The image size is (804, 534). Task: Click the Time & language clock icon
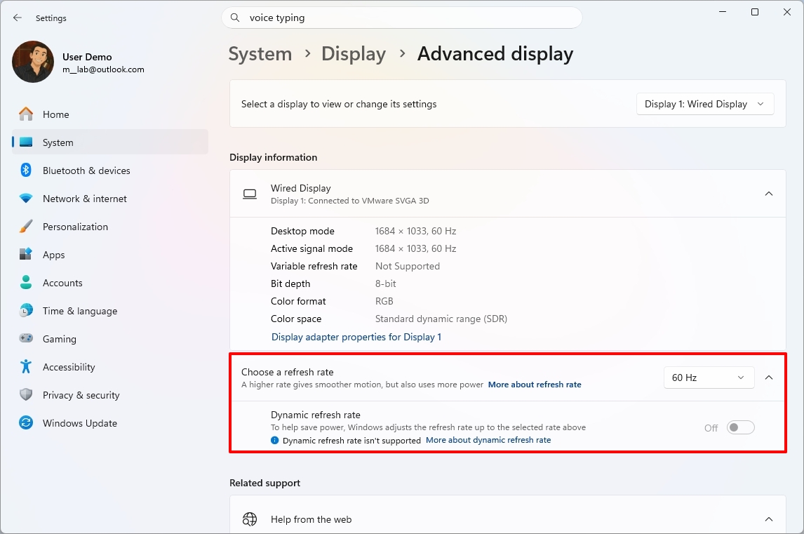click(26, 310)
